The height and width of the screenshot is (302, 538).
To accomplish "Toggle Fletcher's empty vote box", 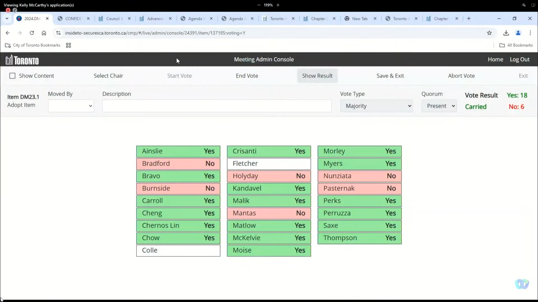I will [x=269, y=164].
